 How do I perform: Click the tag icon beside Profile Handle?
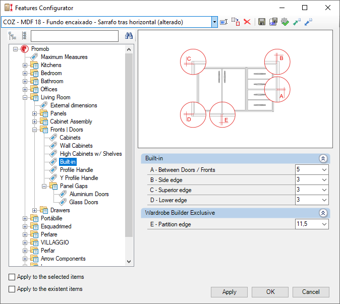click(53, 170)
